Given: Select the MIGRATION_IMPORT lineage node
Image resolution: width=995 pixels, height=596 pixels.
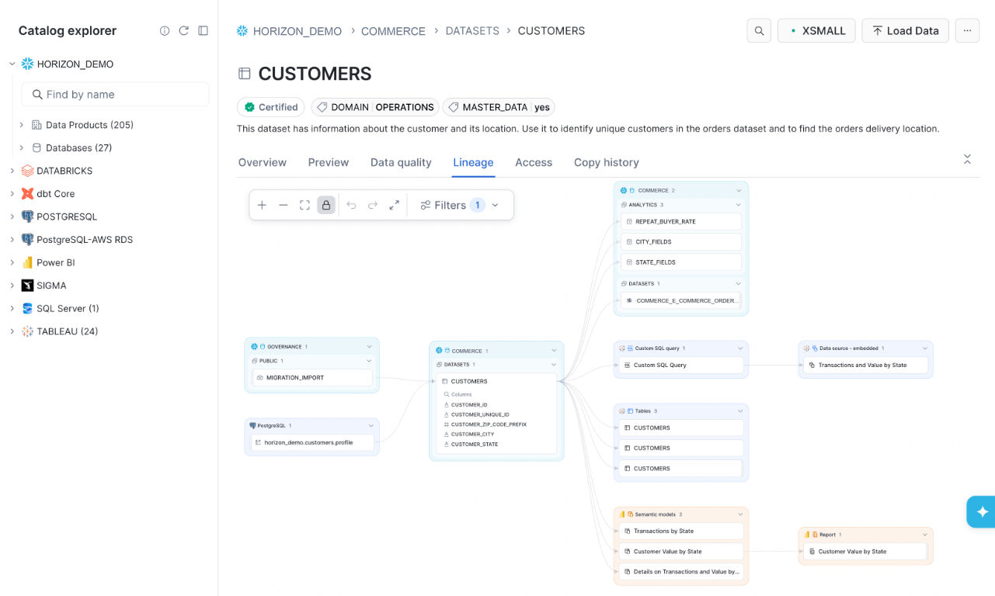Looking at the screenshot, I should coord(312,378).
